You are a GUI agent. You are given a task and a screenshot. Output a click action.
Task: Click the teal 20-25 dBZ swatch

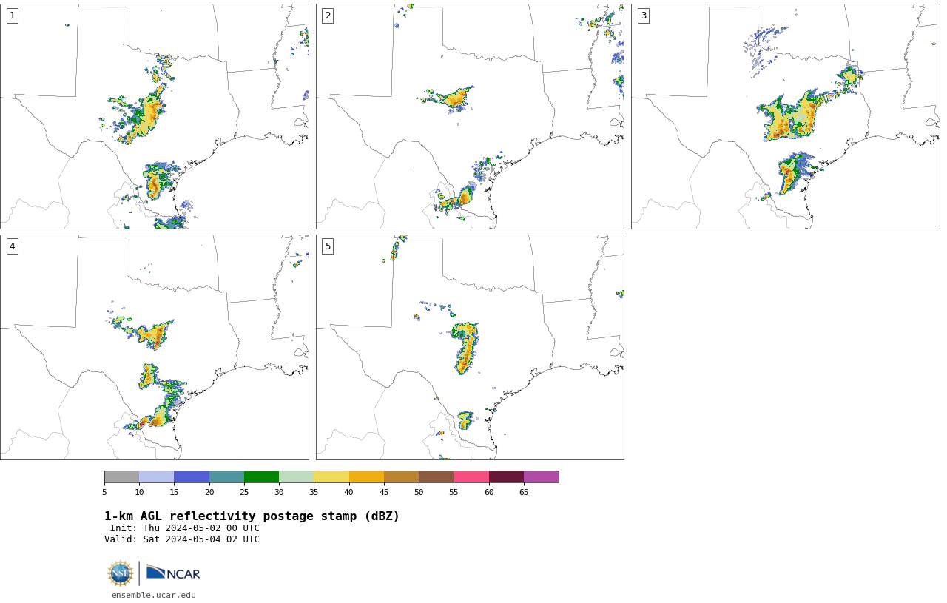point(226,476)
